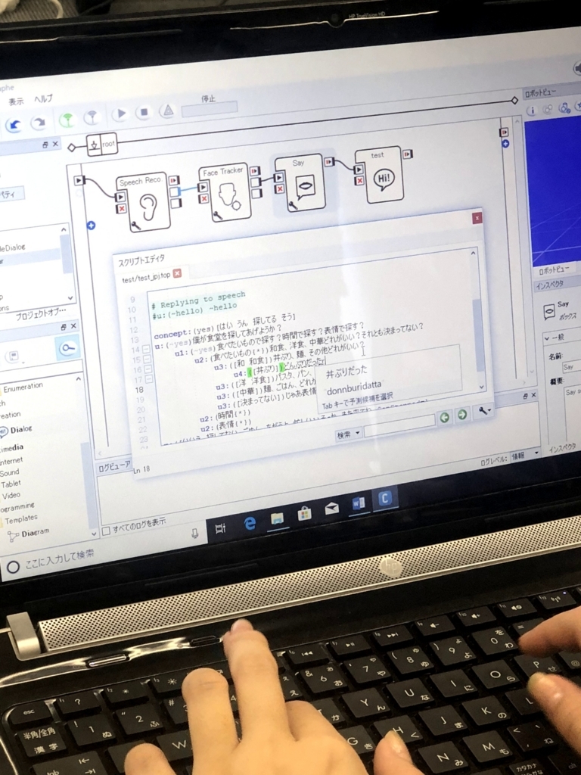
Task: Switch to the lower ロボットビュー tab
Action: coord(553,270)
